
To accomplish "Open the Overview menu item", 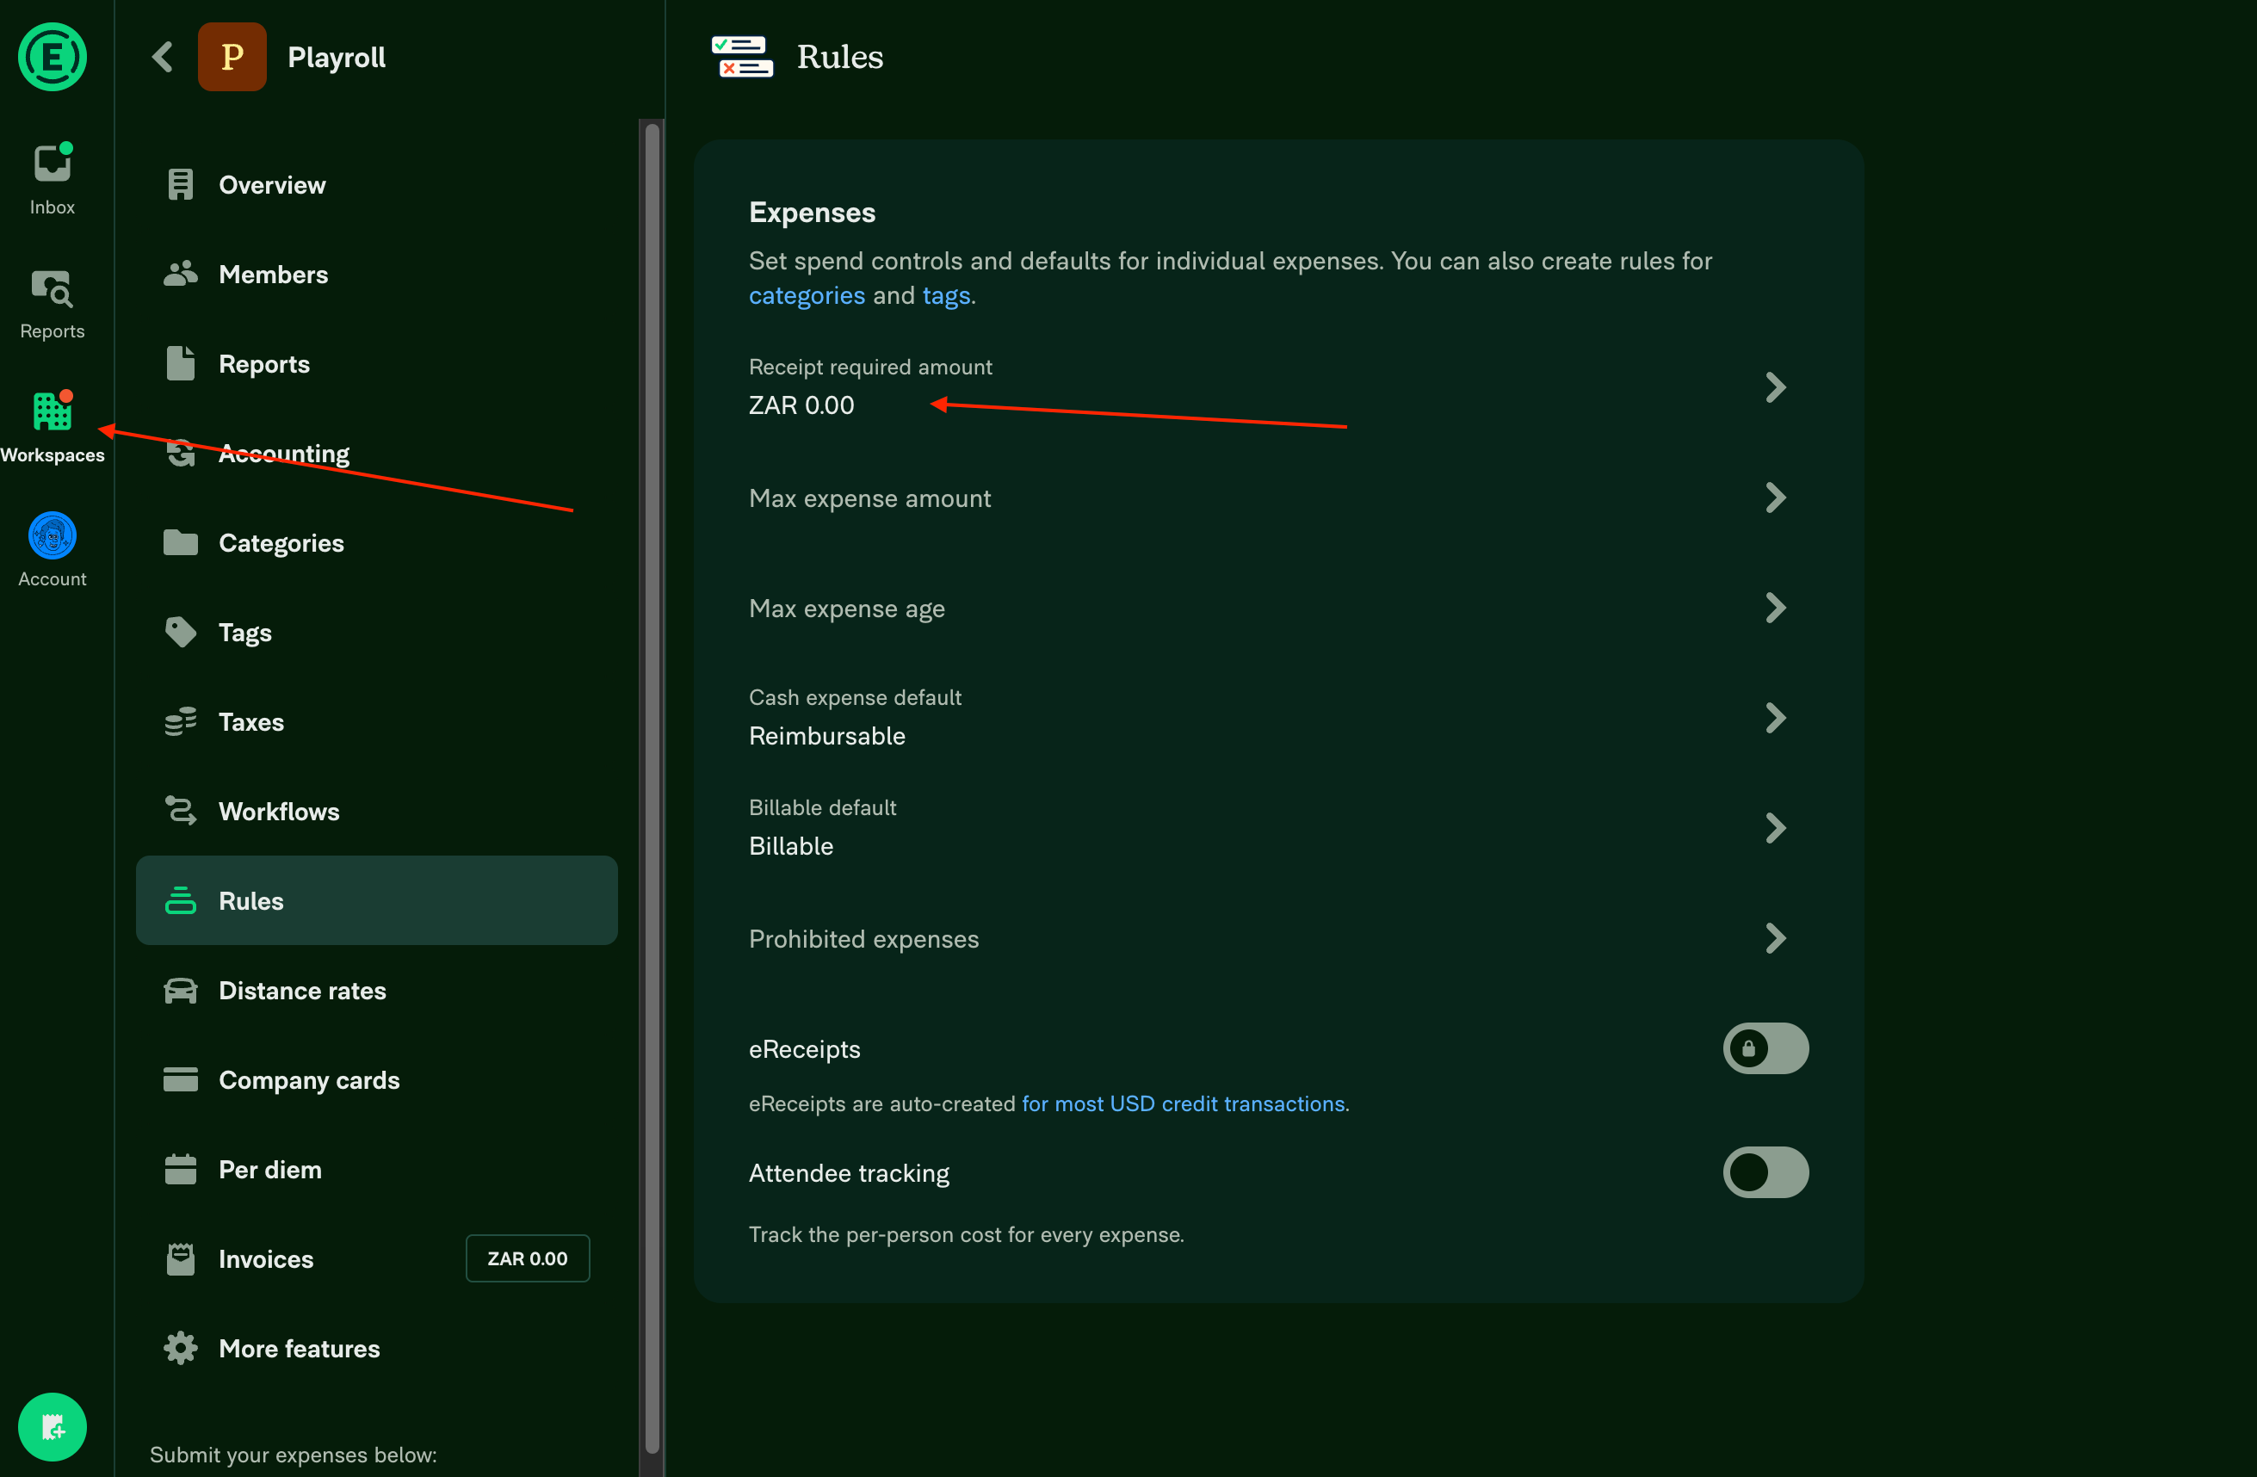I will click(376, 185).
